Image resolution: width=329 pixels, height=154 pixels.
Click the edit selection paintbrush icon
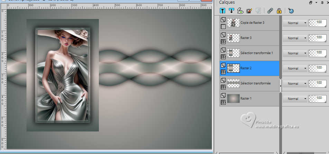249,11
